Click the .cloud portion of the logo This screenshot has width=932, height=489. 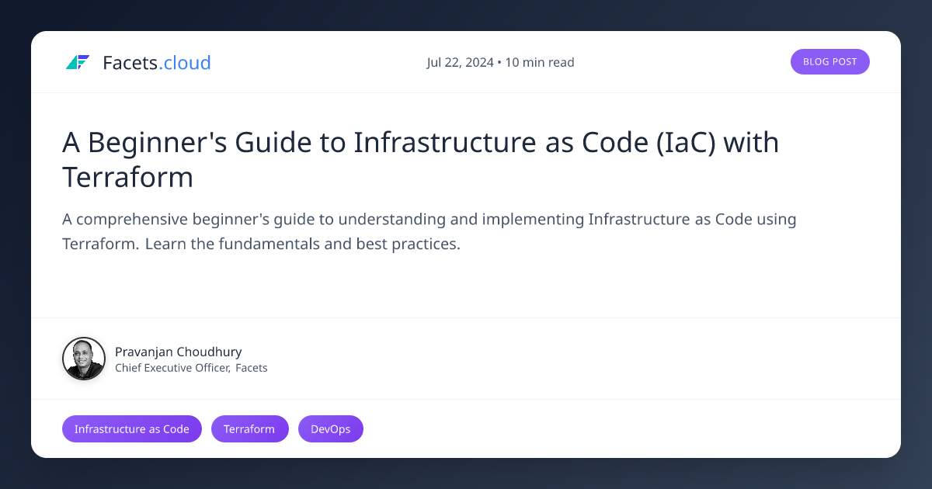tap(186, 62)
